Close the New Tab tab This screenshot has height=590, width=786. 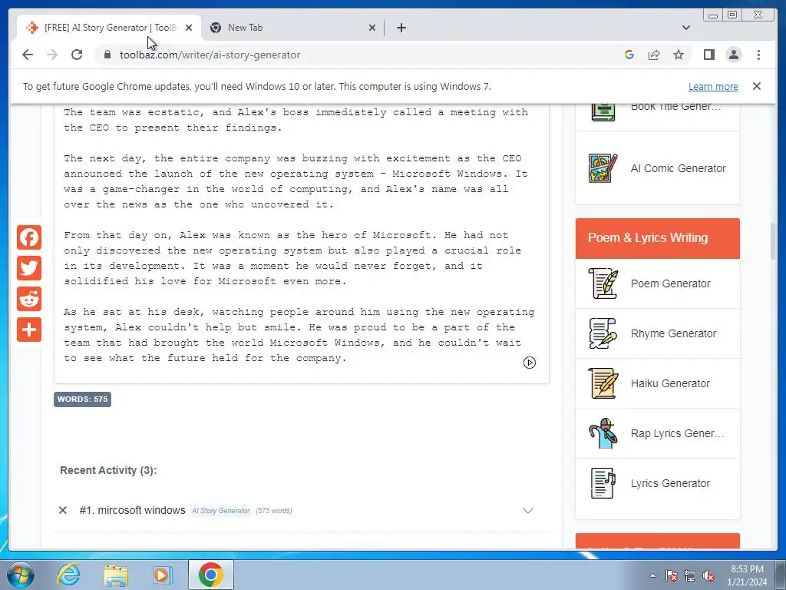[x=372, y=28]
